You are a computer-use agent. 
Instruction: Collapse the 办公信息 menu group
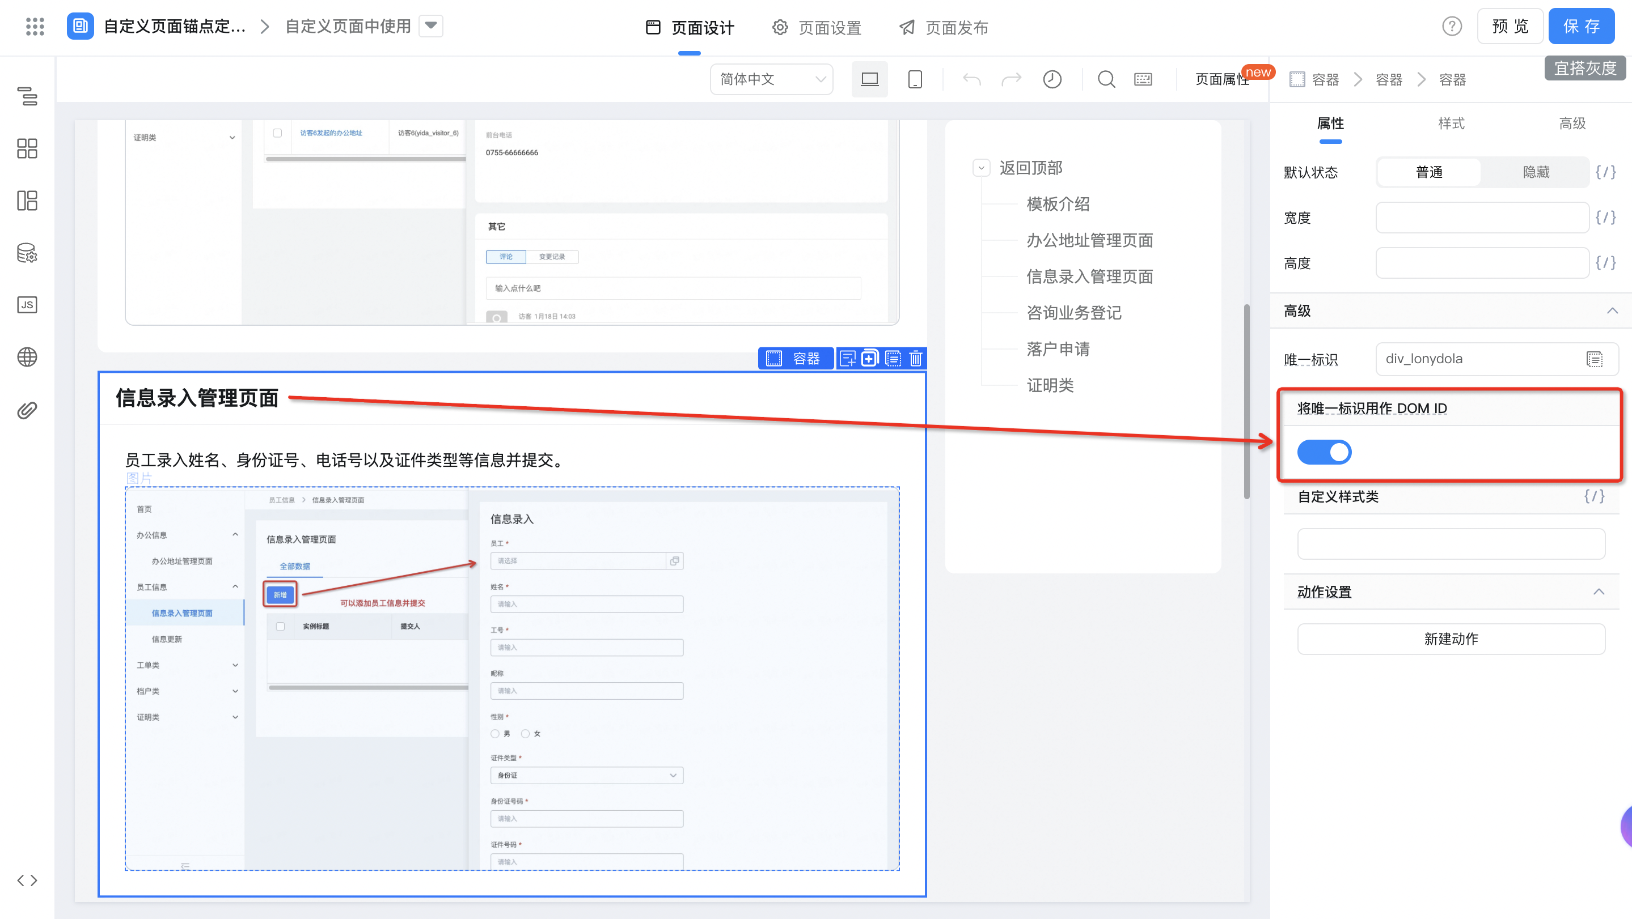tap(235, 535)
